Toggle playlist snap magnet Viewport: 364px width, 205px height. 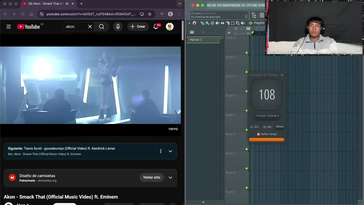[x=195, y=23]
